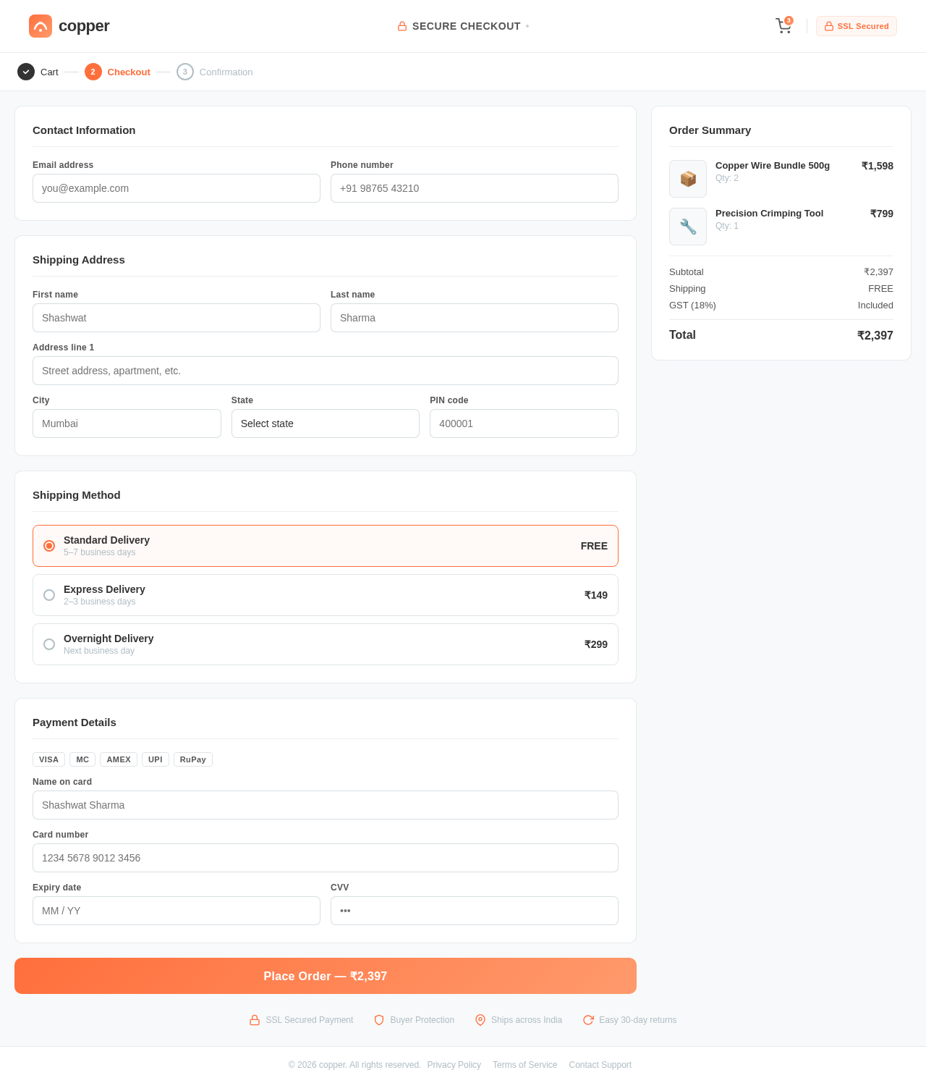The height and width of the screenshot is (1083, 926).
Task: Click the MC card badge
Action: [x=82, y=759]
